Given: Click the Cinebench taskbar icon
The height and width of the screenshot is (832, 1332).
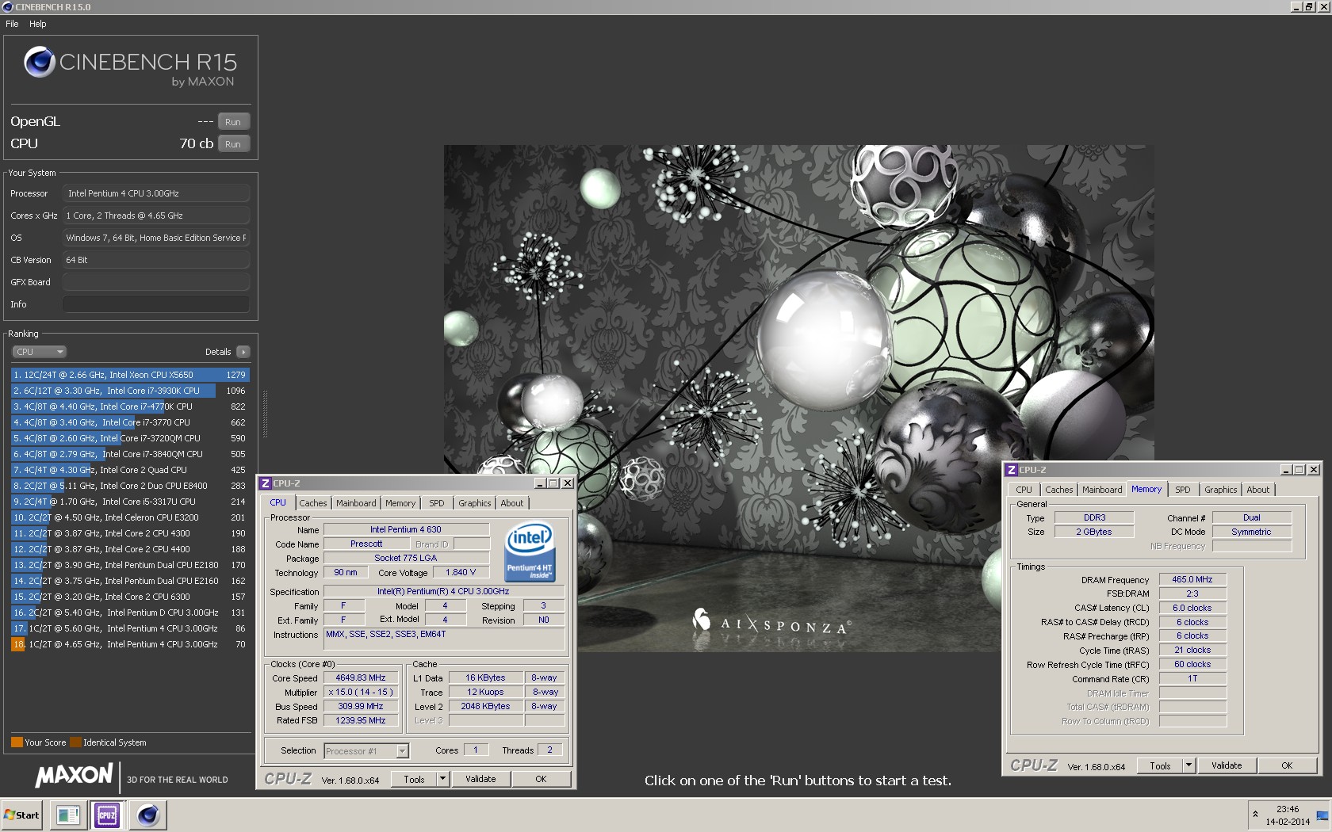Looking at the screenshot, I should click(147, 815).
